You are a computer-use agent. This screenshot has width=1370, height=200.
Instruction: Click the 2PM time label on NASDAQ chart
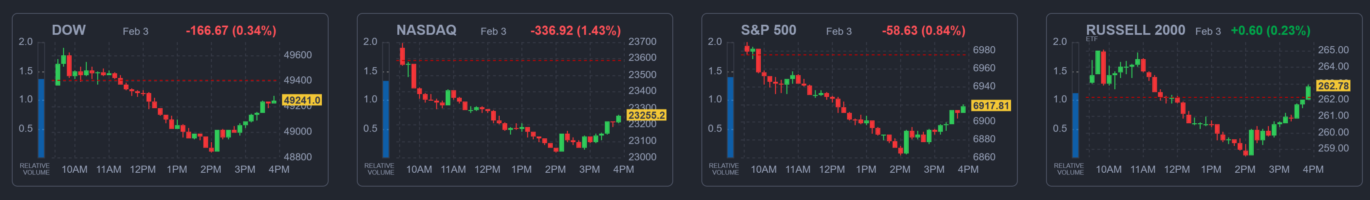(555, 169)
